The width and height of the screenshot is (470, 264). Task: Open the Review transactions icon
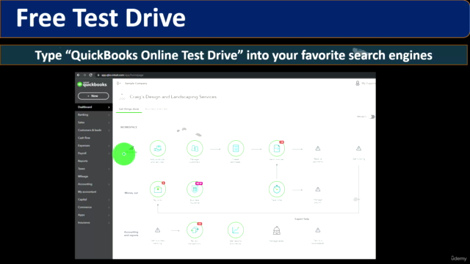click(195, 230)
